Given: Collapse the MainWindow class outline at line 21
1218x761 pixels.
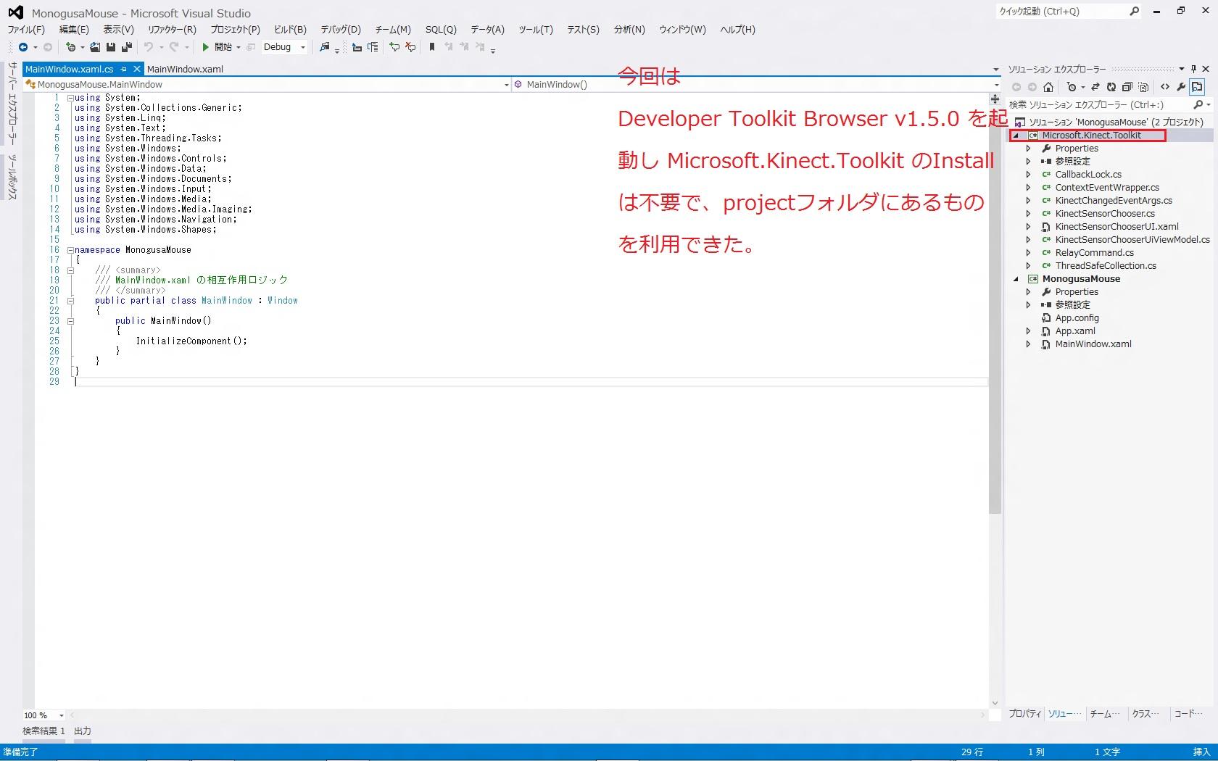Looking at the screenshot, I should (70, 301).
